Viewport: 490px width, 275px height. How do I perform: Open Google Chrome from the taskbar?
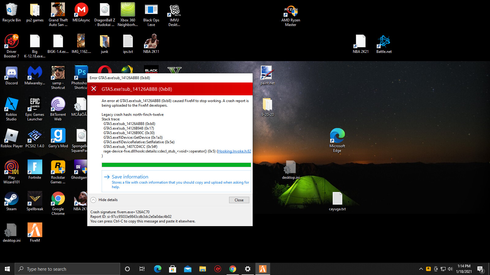[x=233, y=269]
